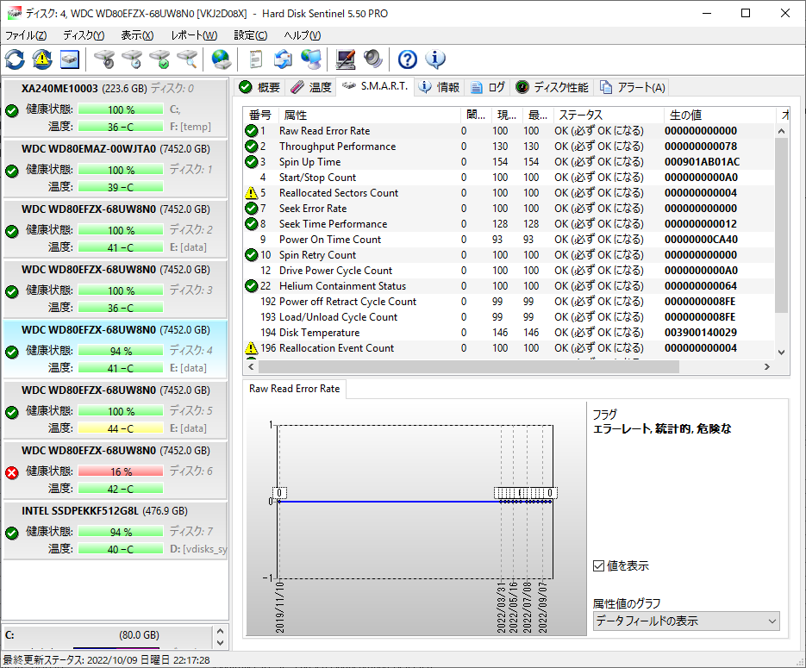This screenshot has width=806, height=668.
Task: Click the disk with clock toolbar icon
Action: coord(132,59)
